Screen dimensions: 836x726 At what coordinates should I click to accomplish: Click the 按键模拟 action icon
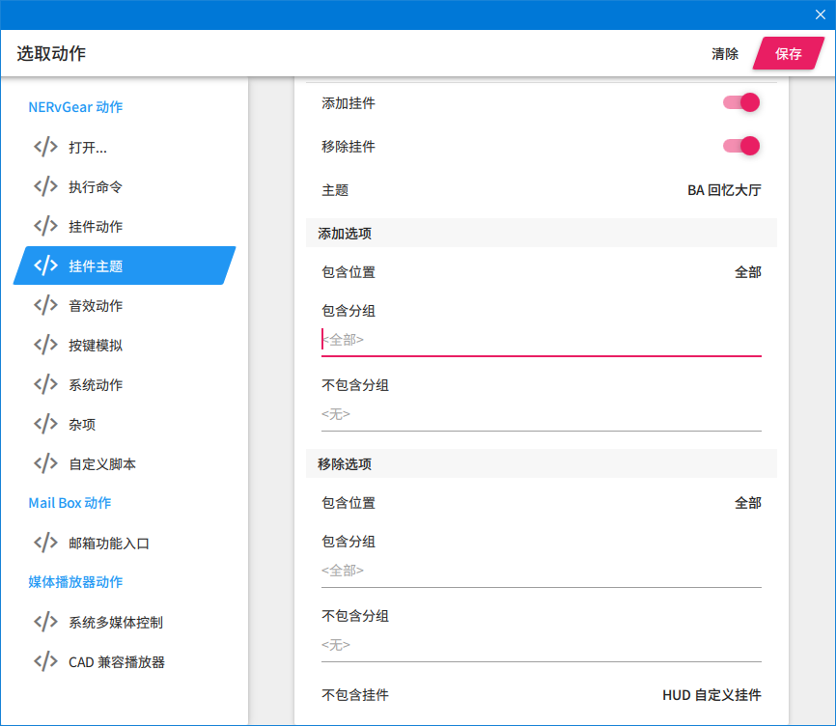(x=45, y=345)
